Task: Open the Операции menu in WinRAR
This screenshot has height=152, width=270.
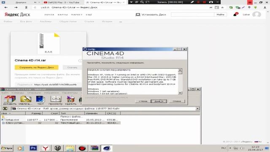Action: tap(34, 93)
